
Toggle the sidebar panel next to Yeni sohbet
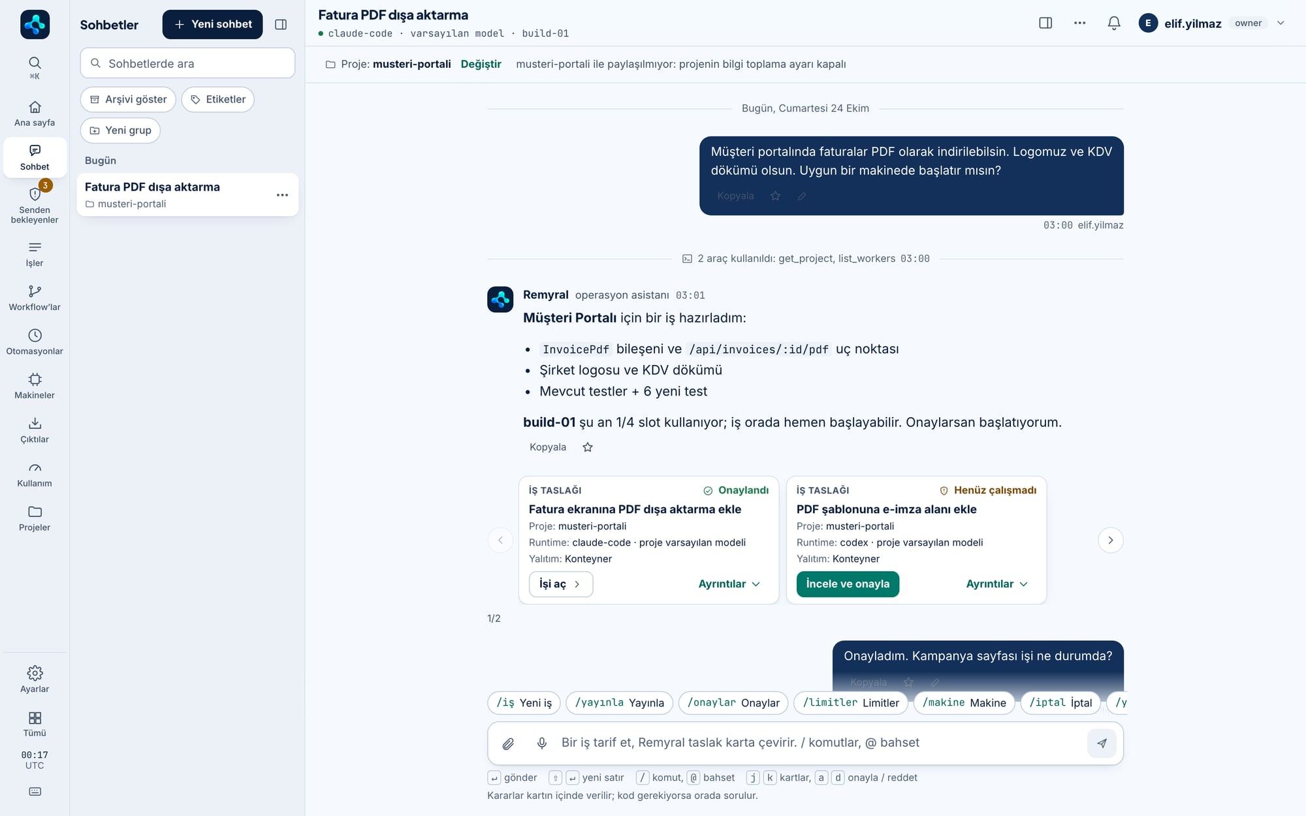tap(281, 25)
